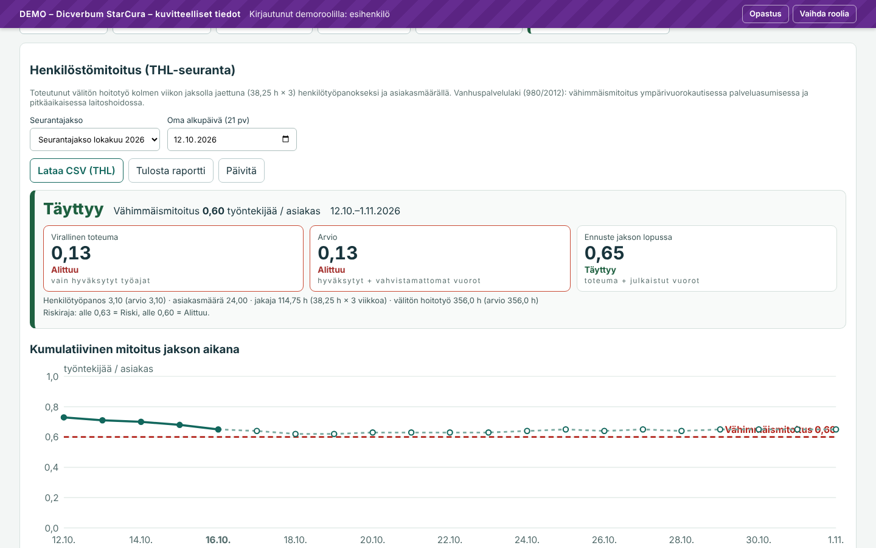Click the y-axis value 0,4
876x548 pixels.
pos(52,468)
